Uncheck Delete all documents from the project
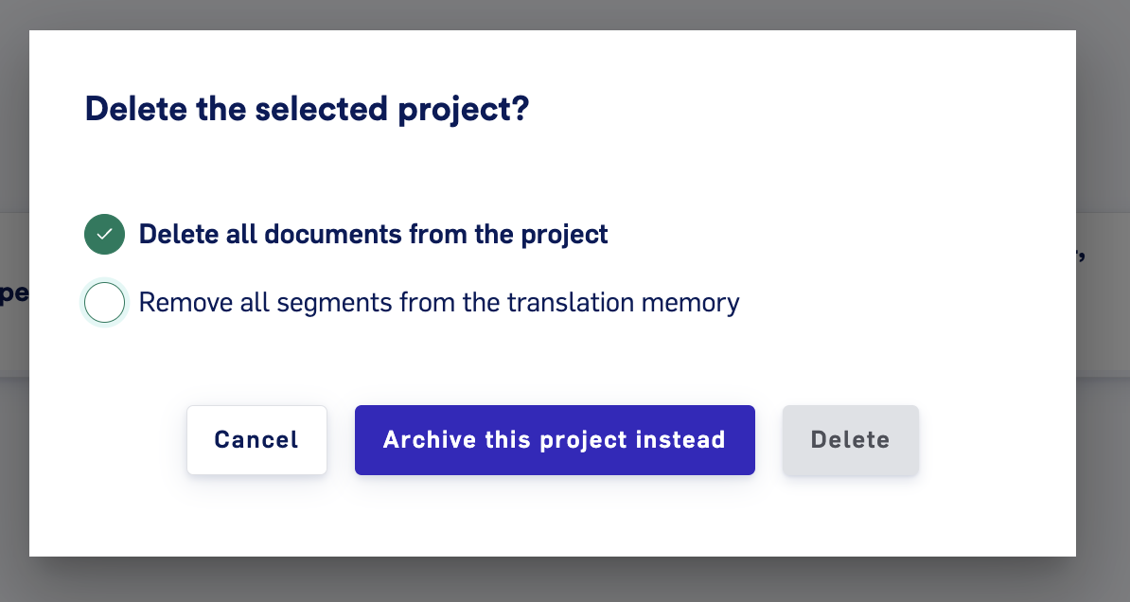The height and width of the screenshot is (602, 1130). click(x=104, y=235)
